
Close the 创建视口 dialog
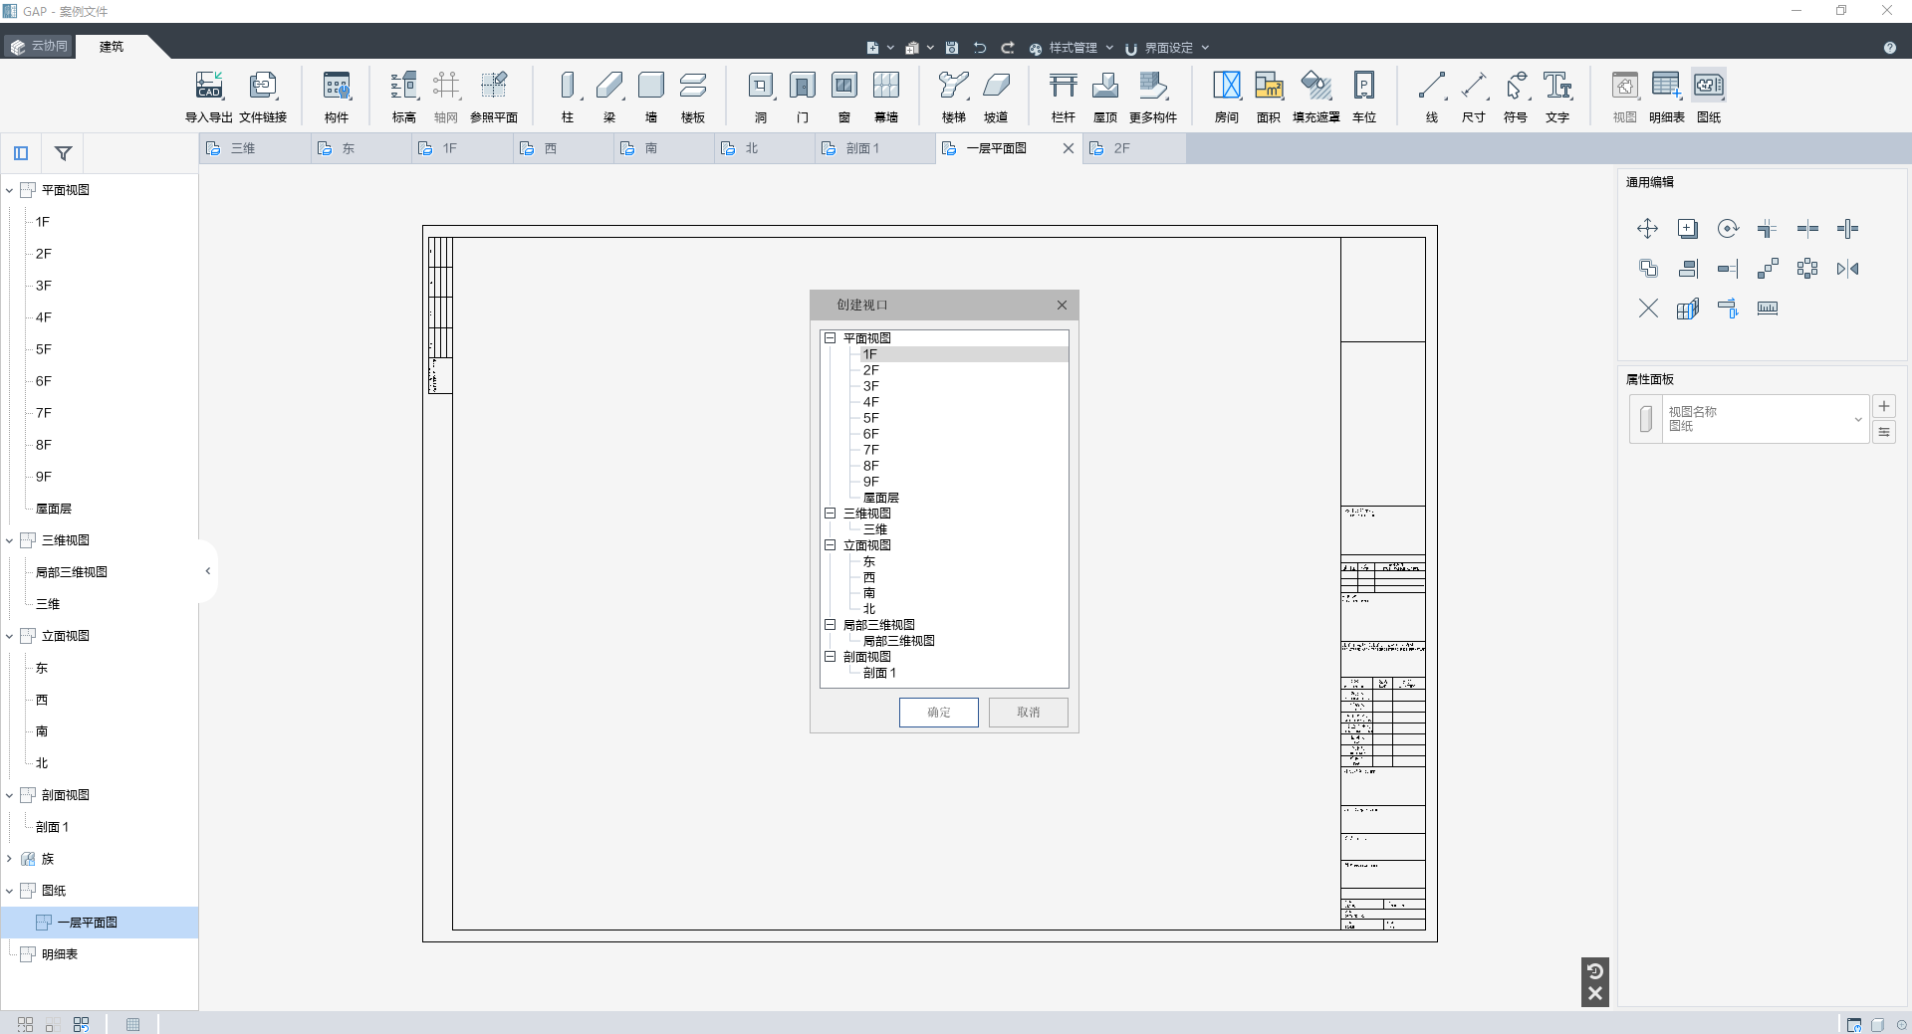pos(1062,306)
